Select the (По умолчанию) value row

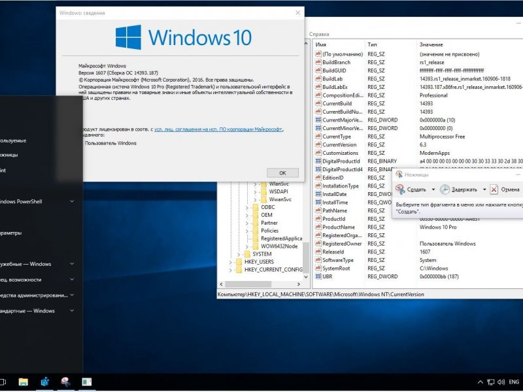(x=418, y=54)
